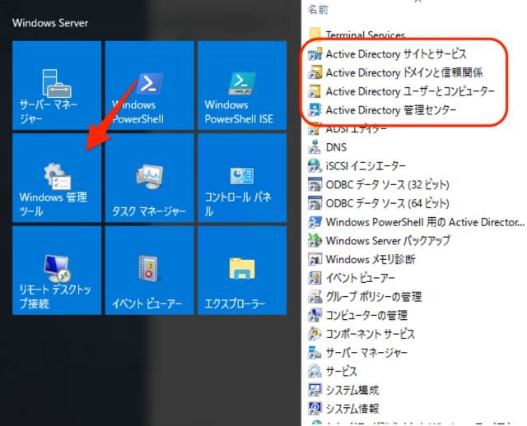Image resolution: width=527 pixels, height=426 pixels.
Task: Click the ODBC データ ソース (32 ビット) icon
Action: pyautogui.click(x=315, y=184)
